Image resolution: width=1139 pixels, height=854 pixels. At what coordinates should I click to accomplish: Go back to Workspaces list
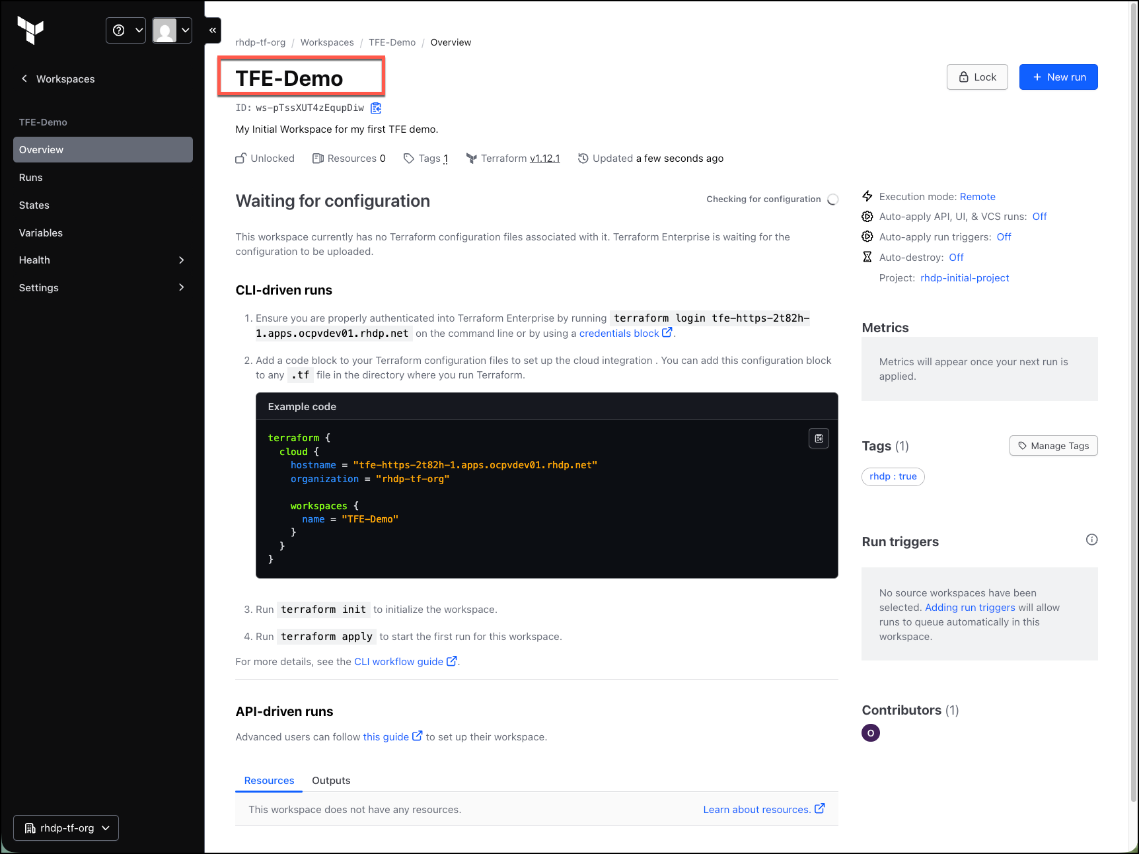58,79
